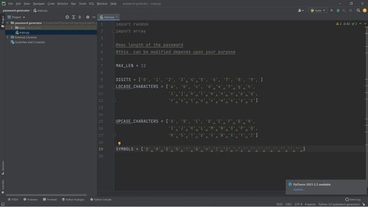Collapse the LOCASE_CHARACTERS code fold marker
The width and height of the screenshot is (368, 207).
click(x=114, y=87)
